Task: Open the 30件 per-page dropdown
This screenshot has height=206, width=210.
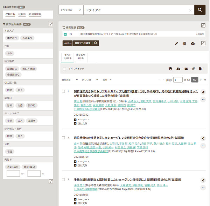Action: click(107, 80)
